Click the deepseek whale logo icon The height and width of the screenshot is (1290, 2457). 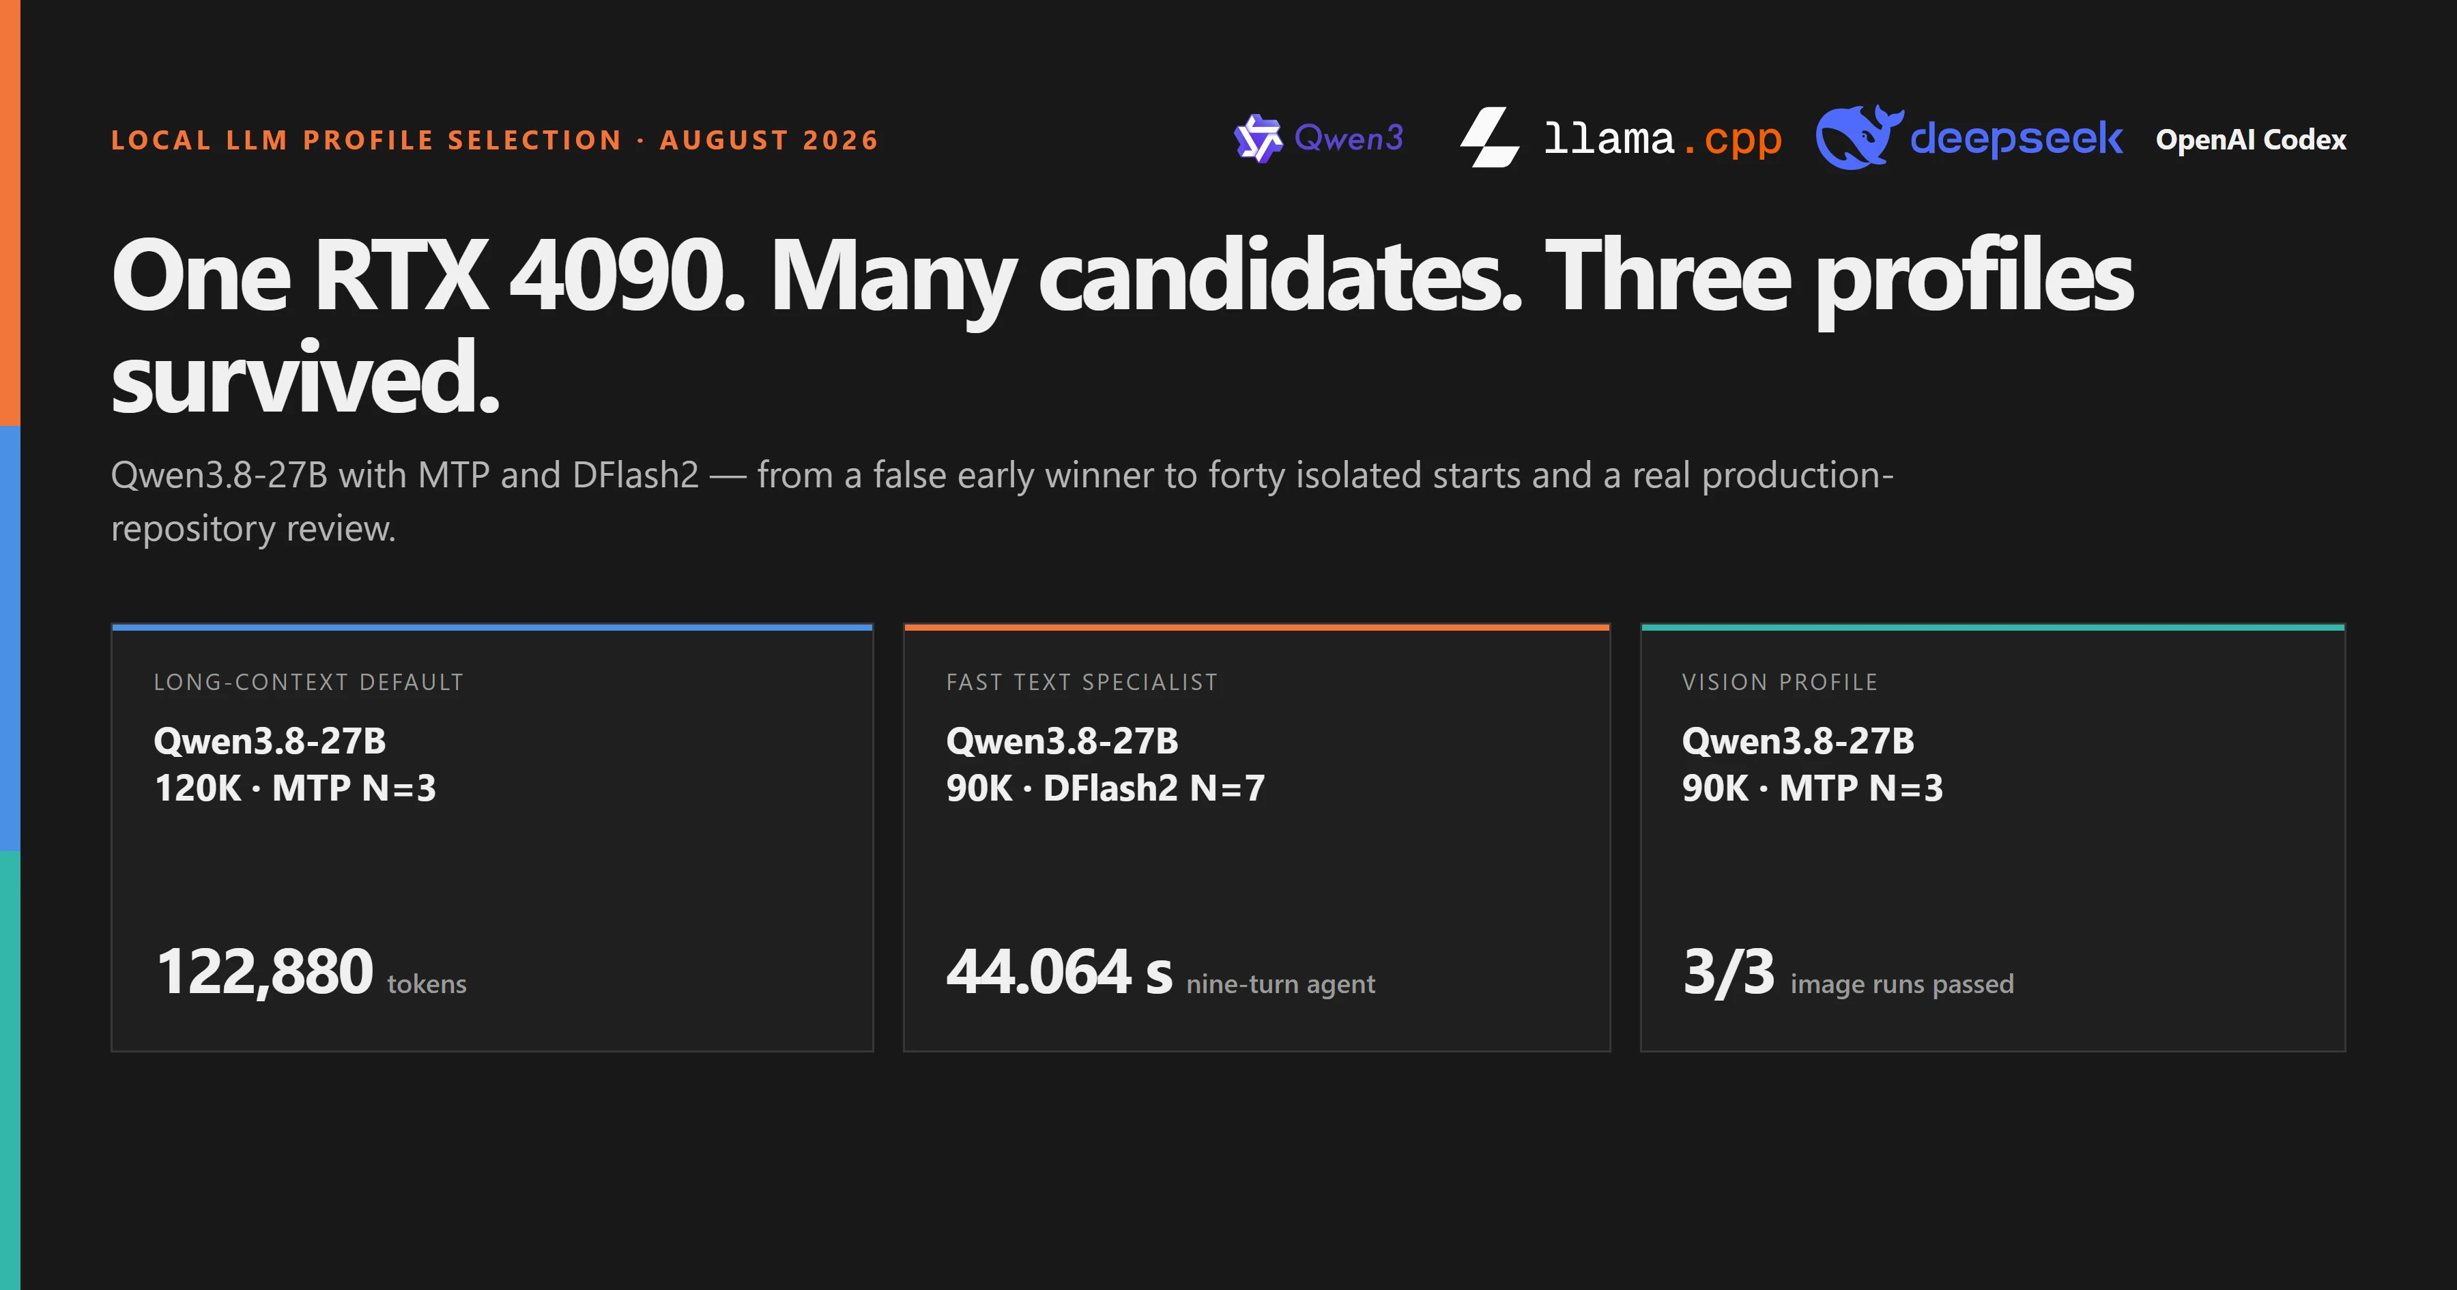coord(1859,137)
